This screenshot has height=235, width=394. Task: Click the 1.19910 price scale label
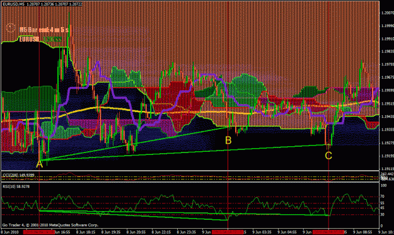388,38
